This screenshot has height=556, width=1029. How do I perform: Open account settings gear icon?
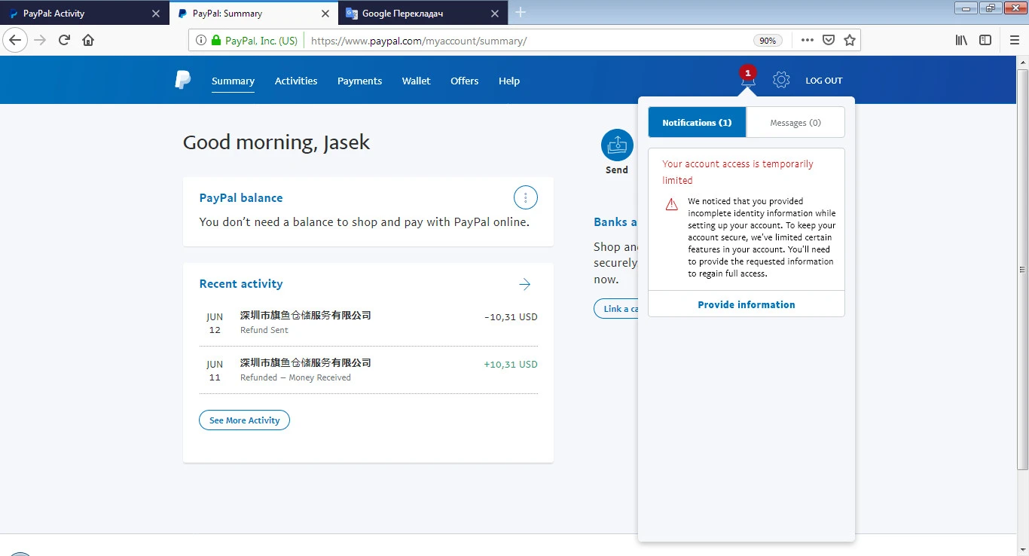pyautogui.click(x=781, y=80)
